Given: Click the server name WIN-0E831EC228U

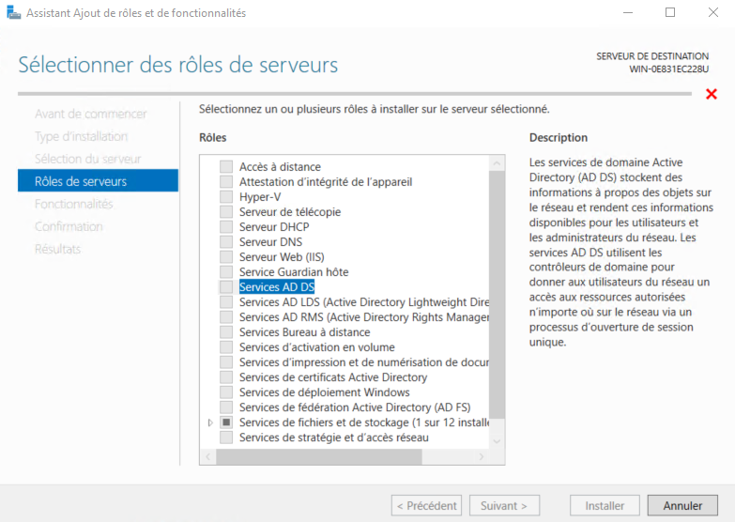Looking at the screenshot, I should point(669,69).
